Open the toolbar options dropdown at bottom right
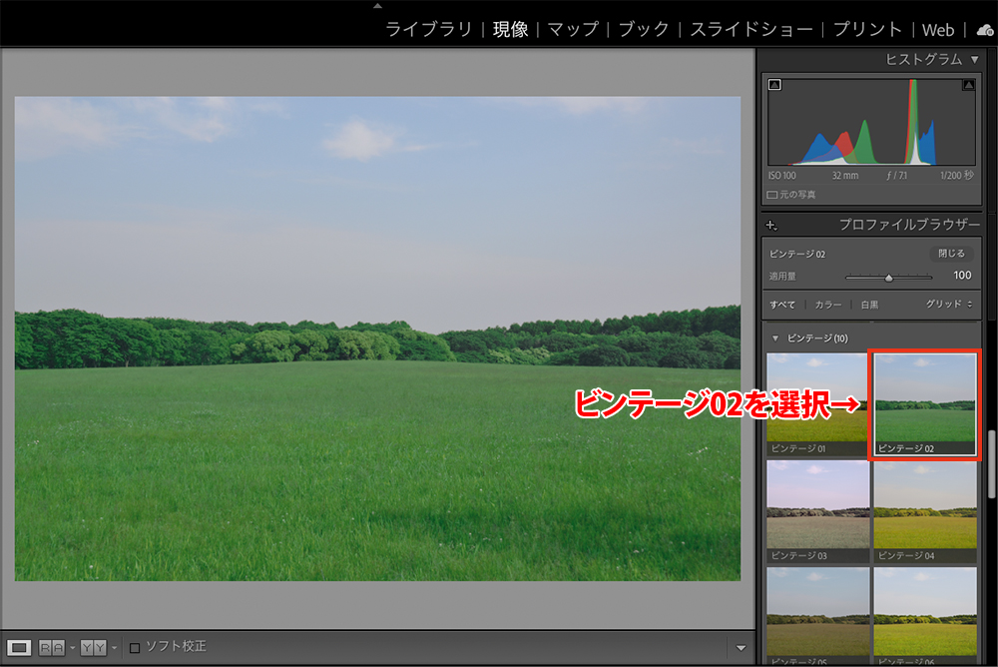This screenshot has height=667, width=998. (x=740, y=648)
